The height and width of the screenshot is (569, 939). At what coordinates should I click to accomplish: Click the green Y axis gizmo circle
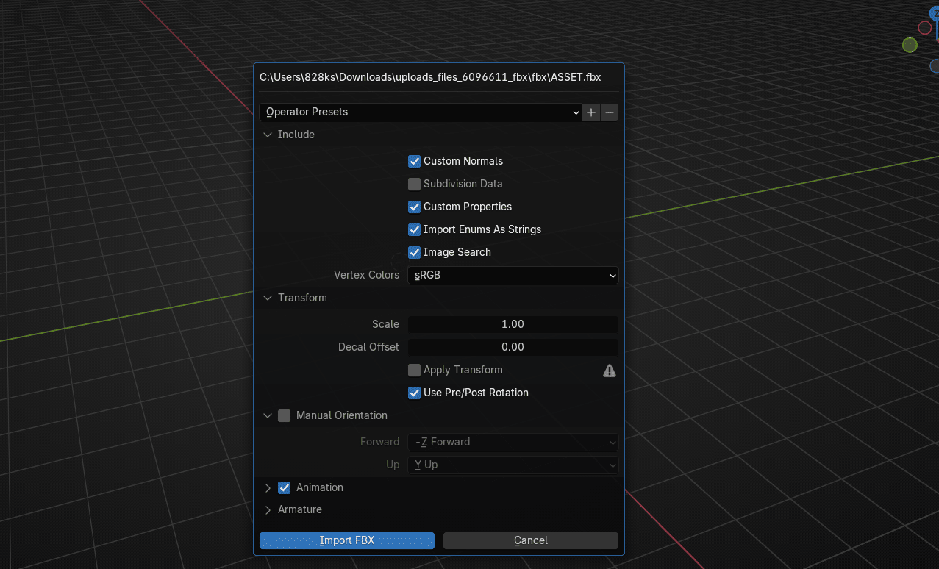click(x=910, y=46)
